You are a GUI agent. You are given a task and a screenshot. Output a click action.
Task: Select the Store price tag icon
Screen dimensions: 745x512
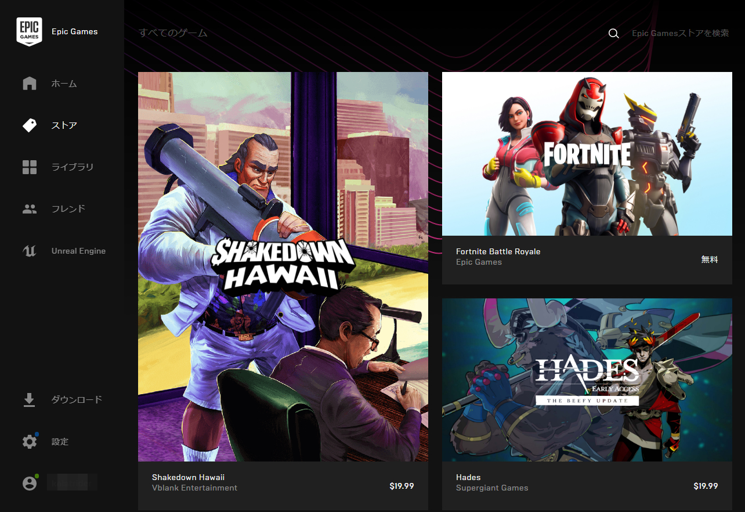[x=30, y=125]
